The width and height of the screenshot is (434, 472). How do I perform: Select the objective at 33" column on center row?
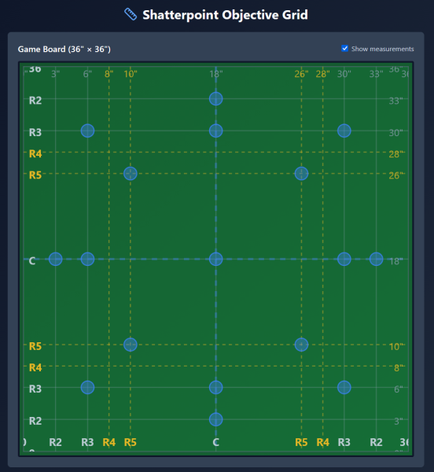tap(377, 259)
